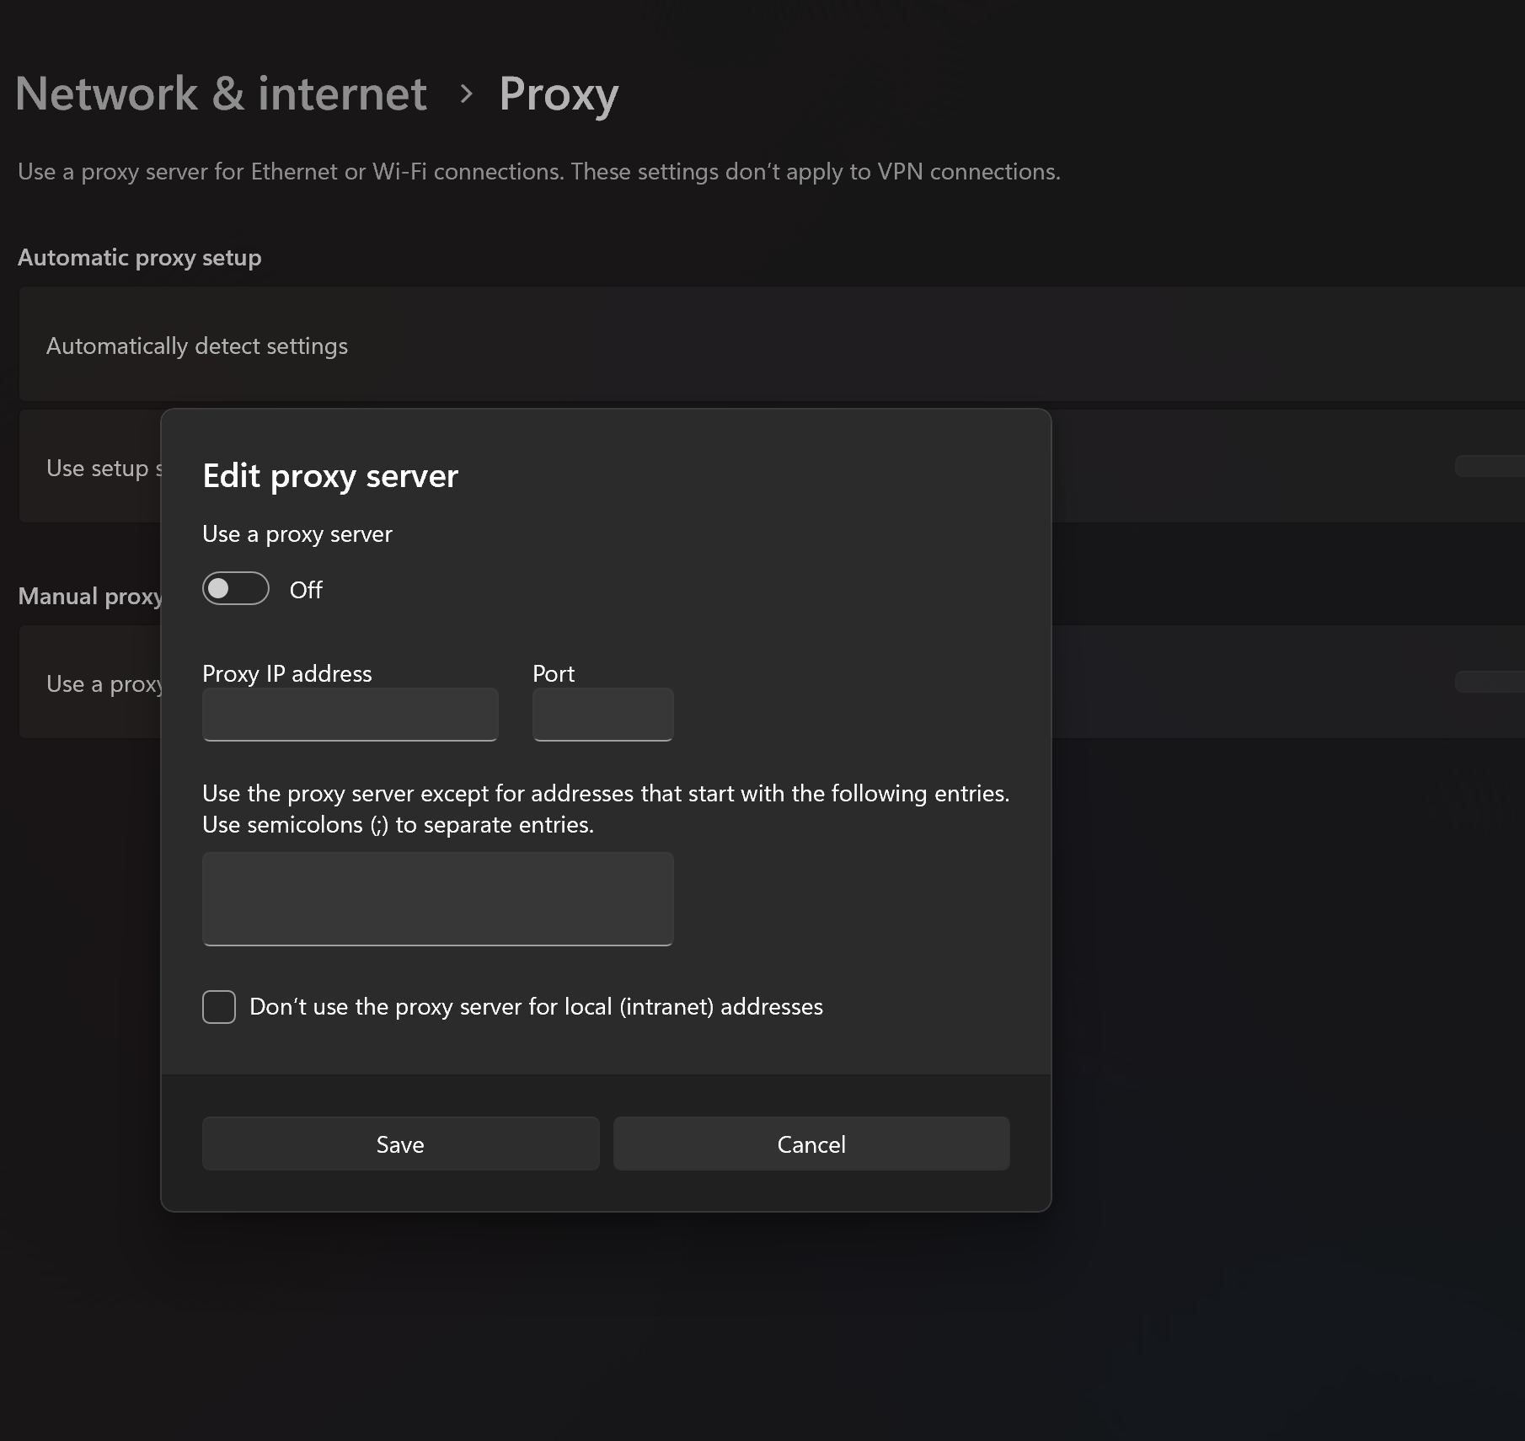The height and width of the screenshot is (1441, 1525).
Task: Click the 'Automatically detect settings' row
Action: point(772,344)
